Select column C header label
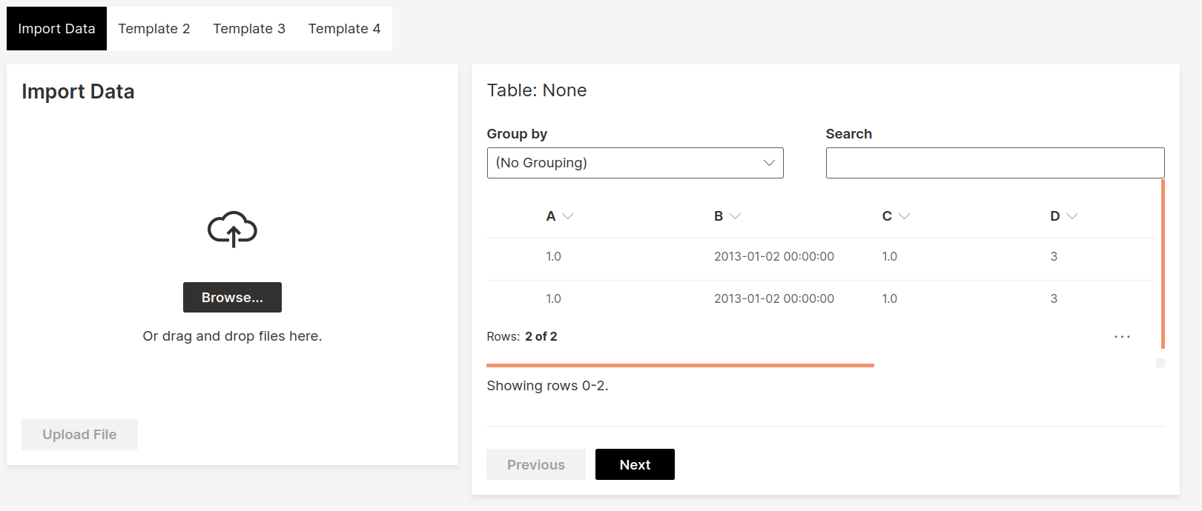The height and width of the screenshot is (511, 1202). coord(887,216)
